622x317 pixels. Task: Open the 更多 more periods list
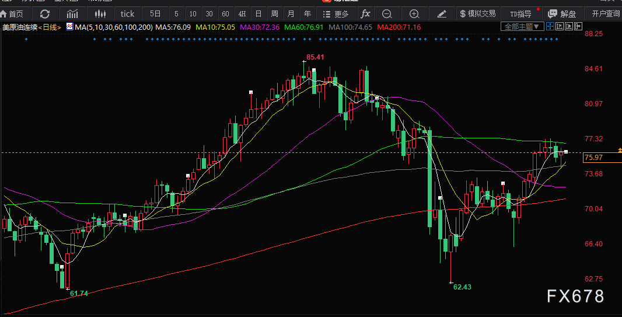336,14
